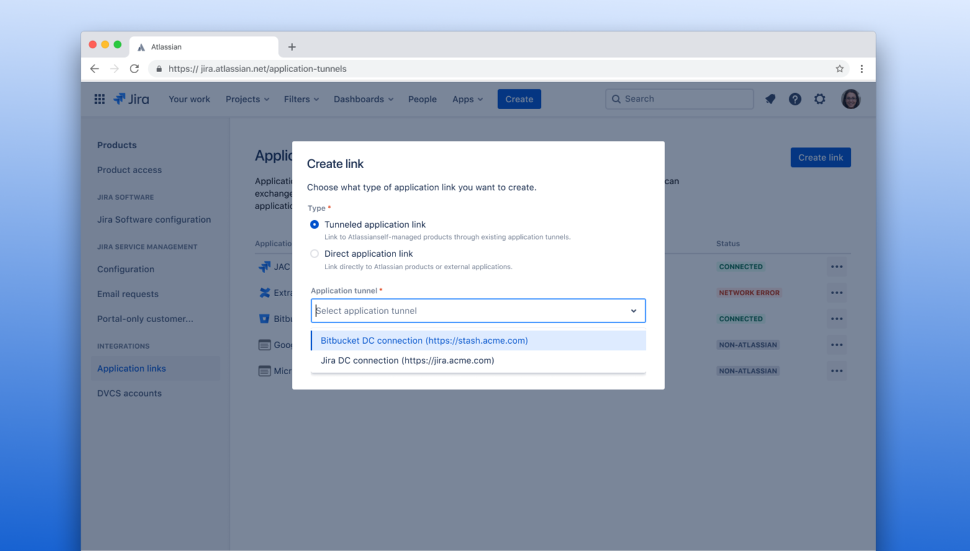Open more actions for the Bitbucket CONNECTED row
This screenshot has width=970, height=551.
(x=837, y=319)
